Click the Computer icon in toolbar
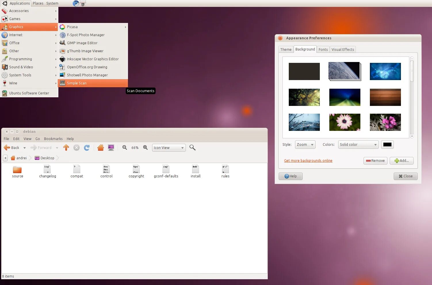The width and height of the screenshot is (432, 285). point(111,148)
